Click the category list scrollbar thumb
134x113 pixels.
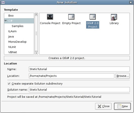click(x=36, y=33)
